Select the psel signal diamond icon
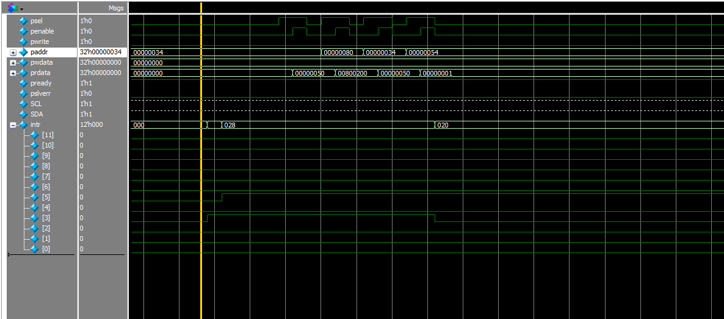 24,21
